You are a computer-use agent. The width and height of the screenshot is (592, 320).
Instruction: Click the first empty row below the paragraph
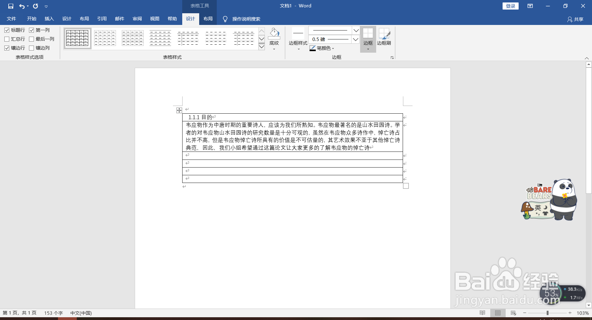point(293,156)
